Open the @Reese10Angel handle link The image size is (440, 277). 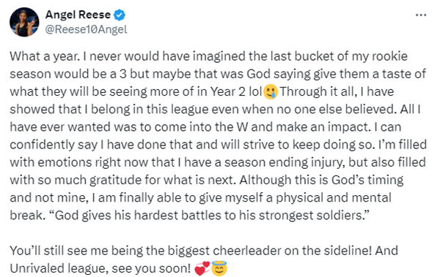86,29
